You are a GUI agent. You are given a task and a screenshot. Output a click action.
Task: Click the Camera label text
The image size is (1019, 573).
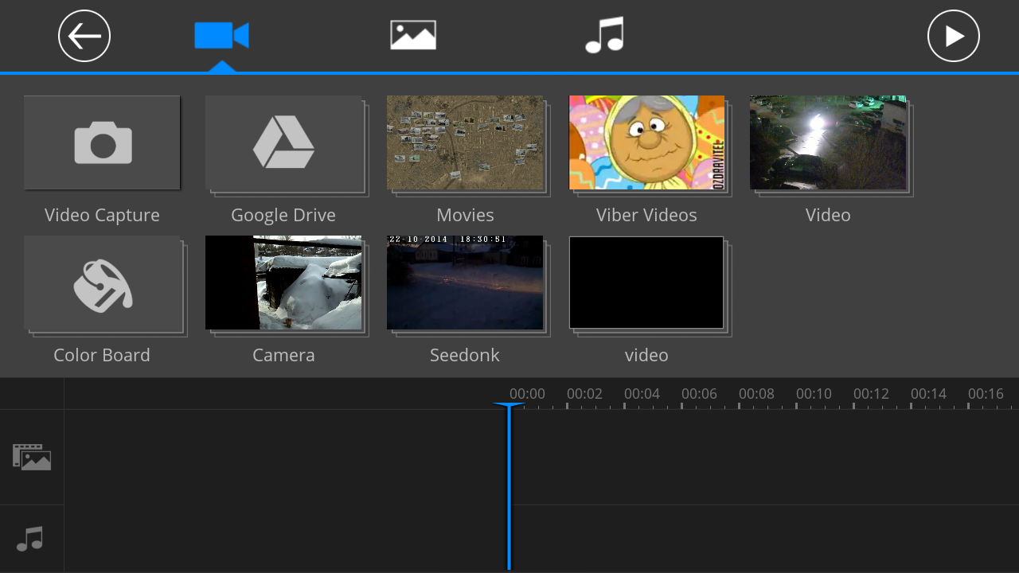pyautogui.click(x=283, y=356)
